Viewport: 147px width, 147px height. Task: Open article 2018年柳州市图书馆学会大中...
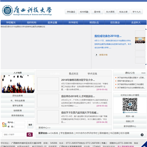coord(78,80)
